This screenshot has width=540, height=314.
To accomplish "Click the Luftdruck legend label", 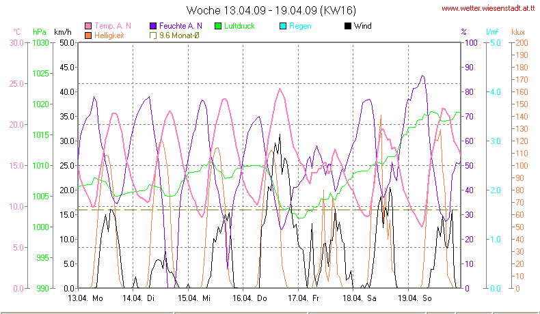I will point(239,26).
